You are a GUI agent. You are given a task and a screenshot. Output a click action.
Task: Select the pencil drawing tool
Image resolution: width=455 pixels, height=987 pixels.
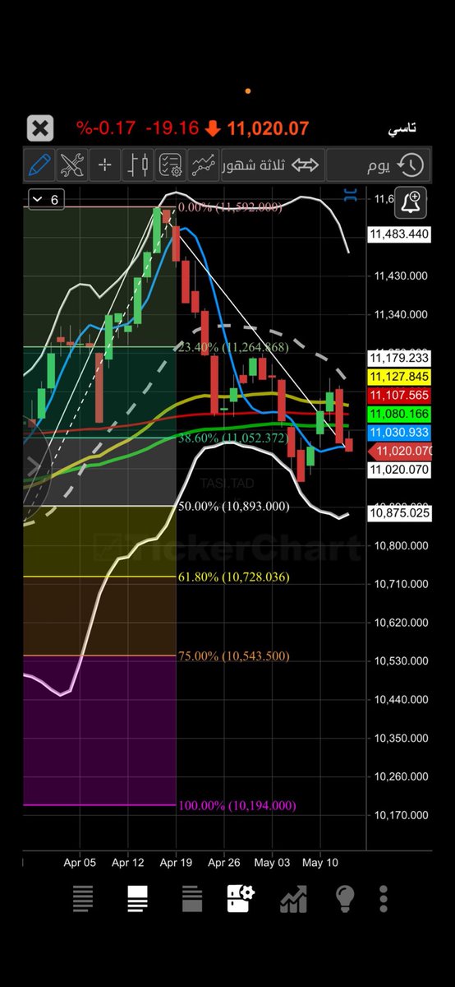[39, 165]
